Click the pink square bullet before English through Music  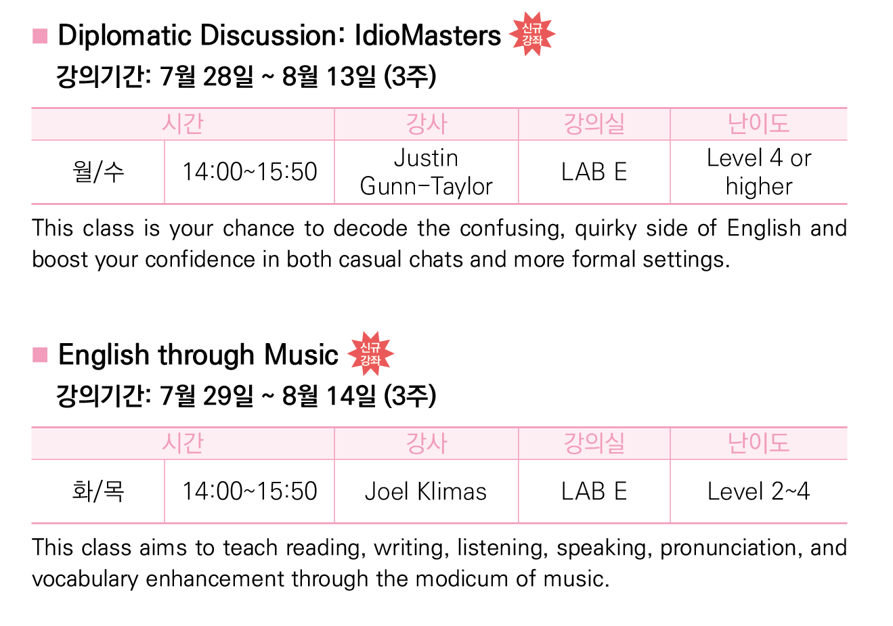[x=40, y=355]
